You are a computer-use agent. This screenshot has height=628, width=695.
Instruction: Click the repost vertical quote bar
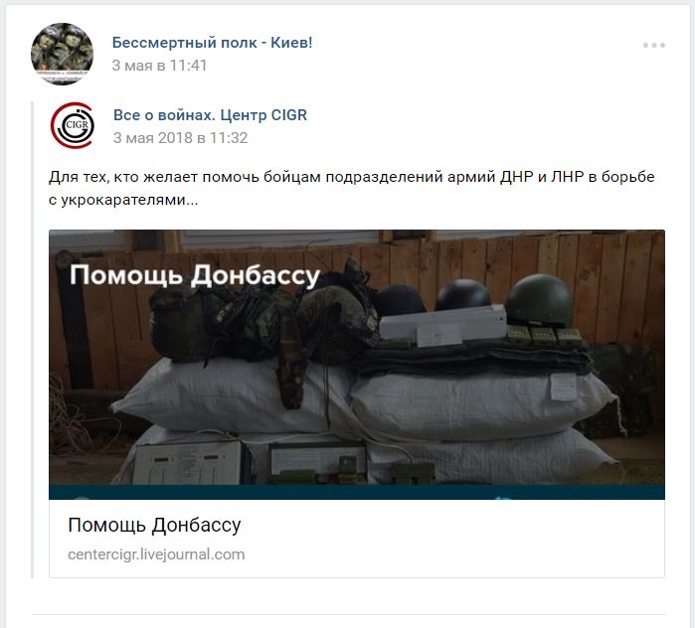point(33,340)
